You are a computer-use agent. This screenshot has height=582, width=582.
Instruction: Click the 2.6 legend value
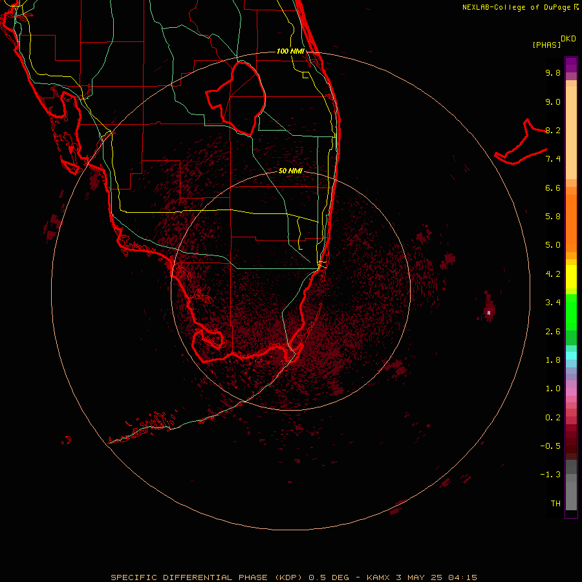pos(553,332)
